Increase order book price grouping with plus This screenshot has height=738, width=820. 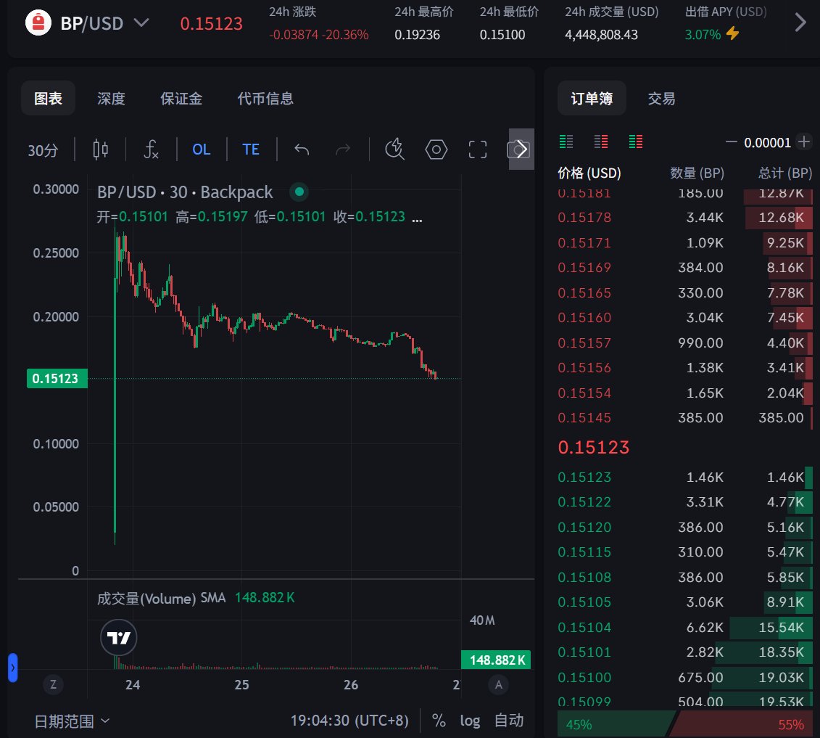coord(804,142)
